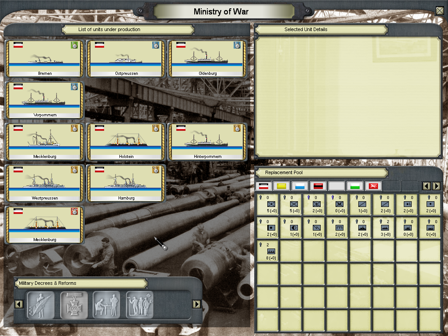Switch to the black-white-red German flag tab
448x336 pixels.
point(264,186)
